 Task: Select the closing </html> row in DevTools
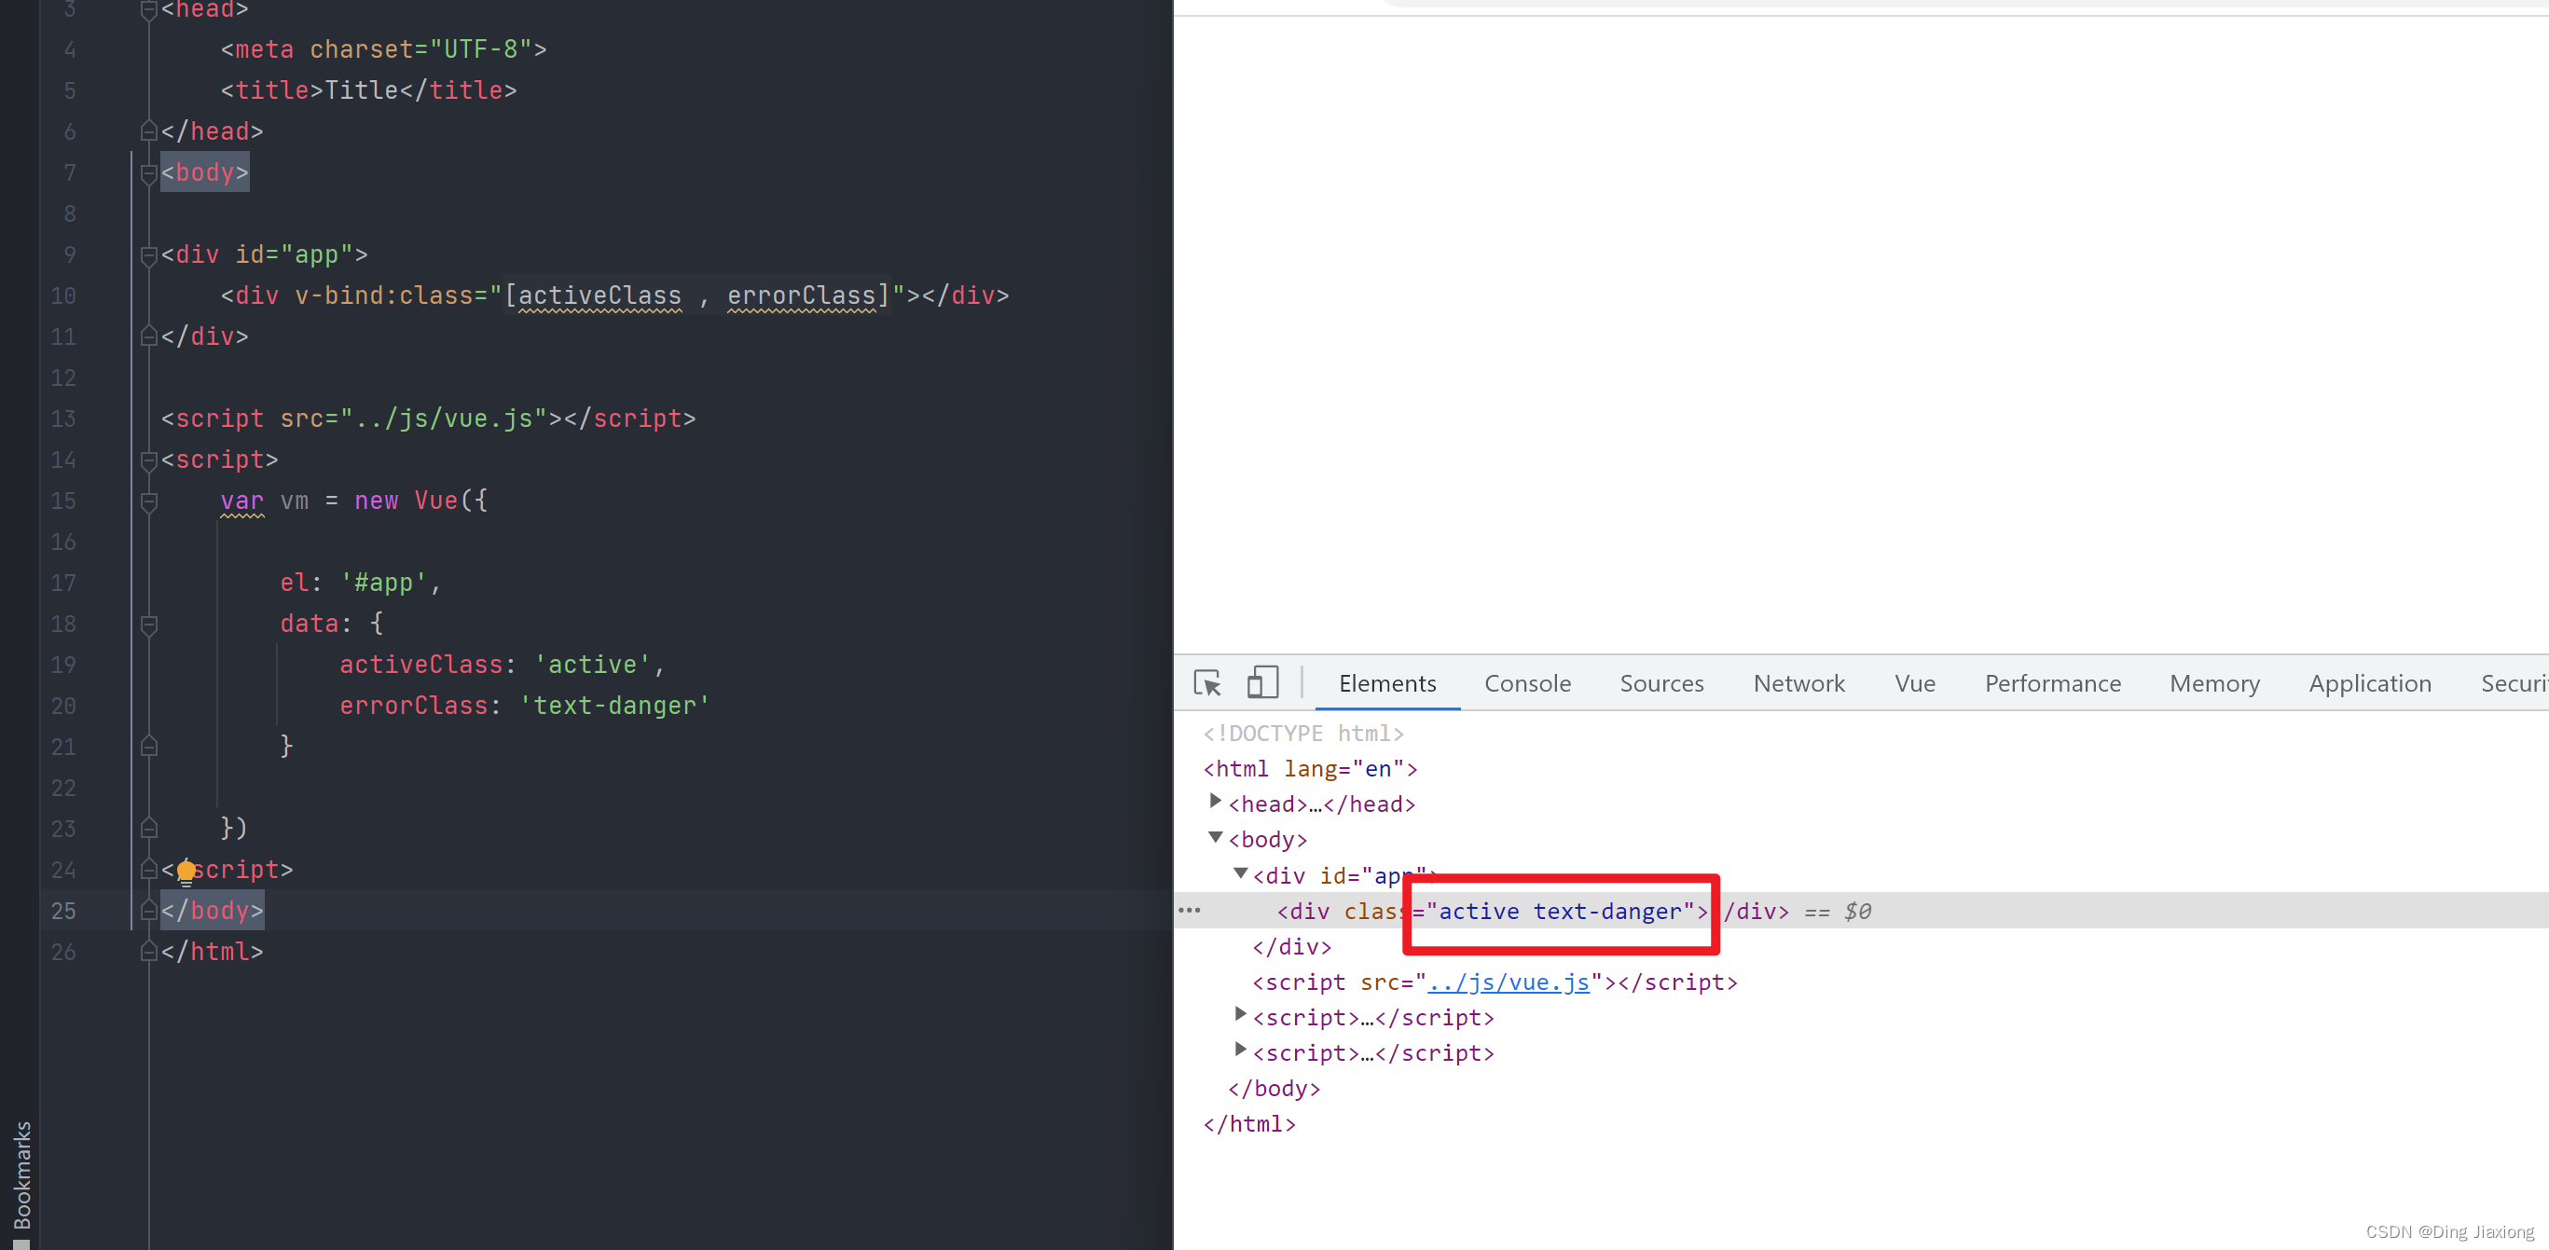(1248, 1123)
